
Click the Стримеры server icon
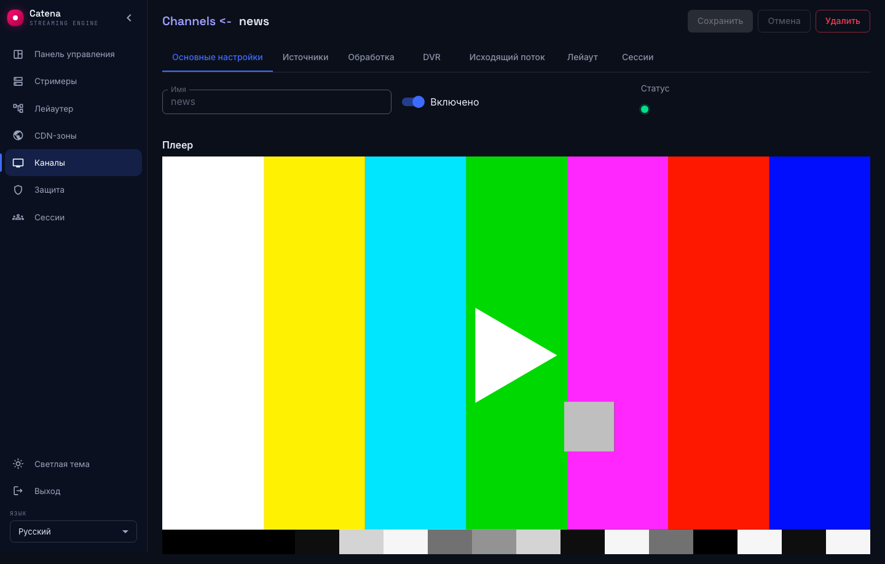[18, 81]
